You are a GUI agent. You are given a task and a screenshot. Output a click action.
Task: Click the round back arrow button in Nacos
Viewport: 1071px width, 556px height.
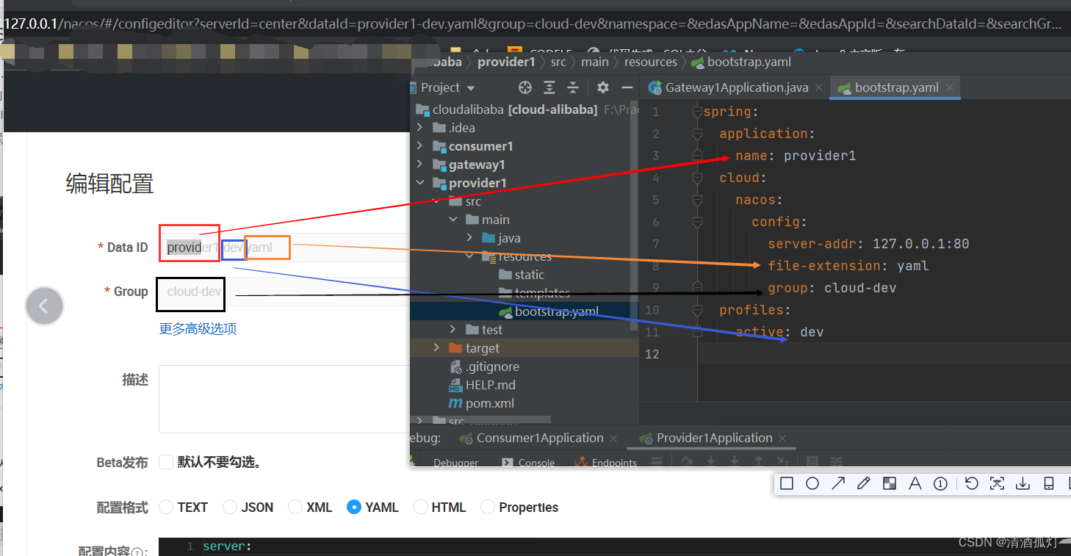[x=44, y=306]
